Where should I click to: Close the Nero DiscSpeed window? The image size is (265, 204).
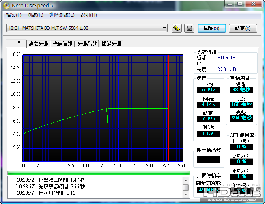[254, 4]
